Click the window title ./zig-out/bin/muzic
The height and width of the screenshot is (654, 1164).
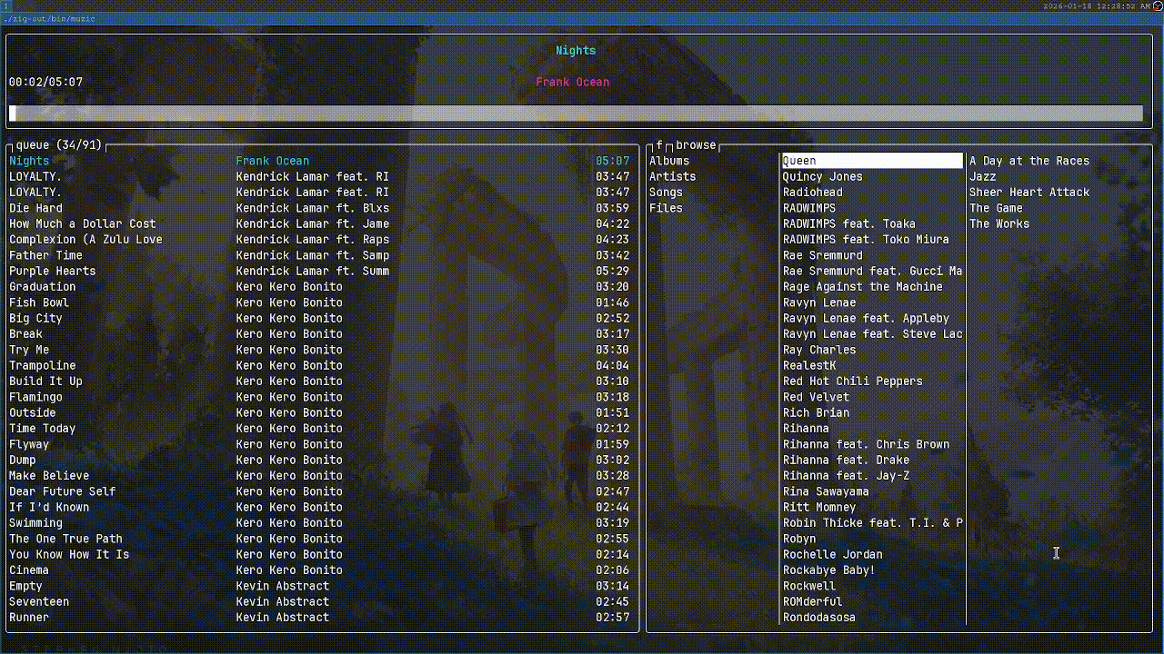pos(49,18)
